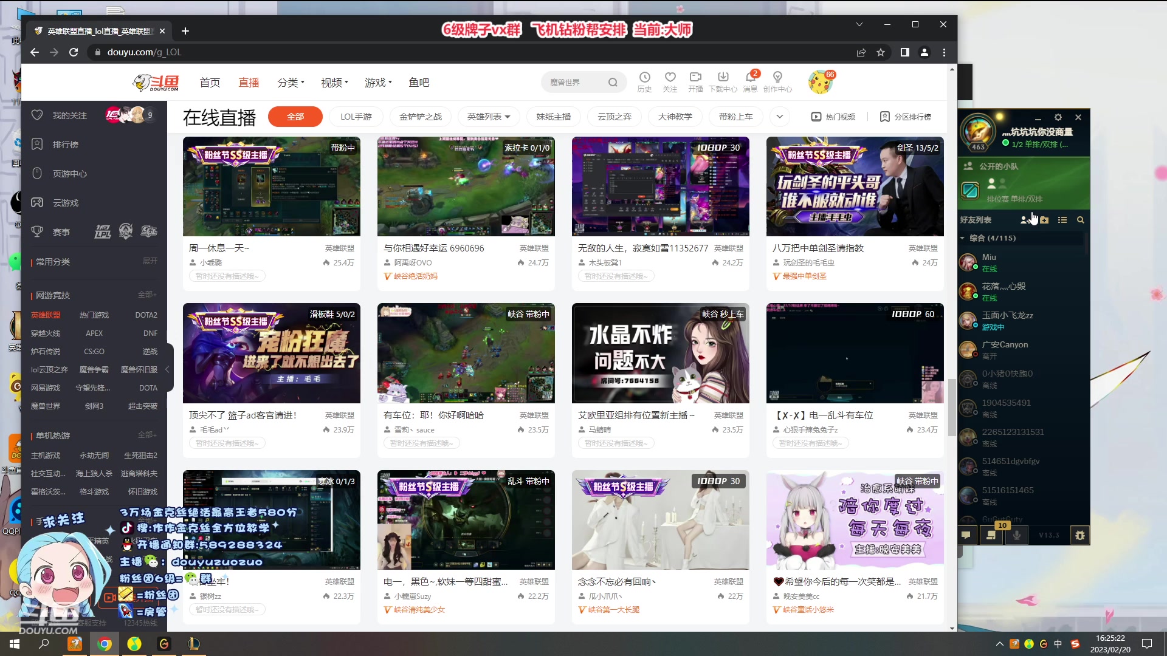Expand more category tags chevron
The image size is (1167, 656).
(x=780, y=117)
